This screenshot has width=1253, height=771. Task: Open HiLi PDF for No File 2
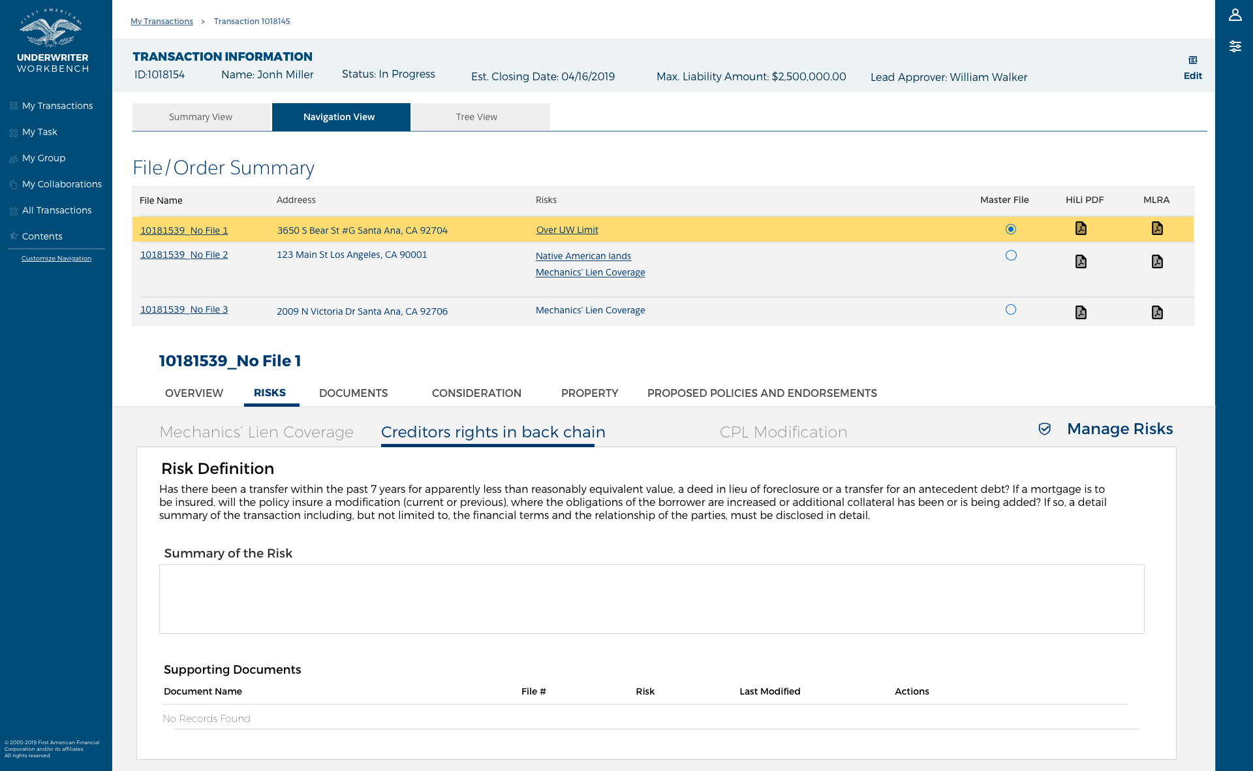click(1081, 262)
